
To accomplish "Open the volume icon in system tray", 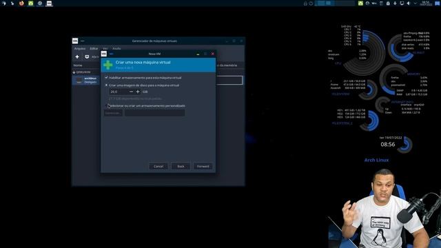I will pyautogui.click(x=409, y=3).
